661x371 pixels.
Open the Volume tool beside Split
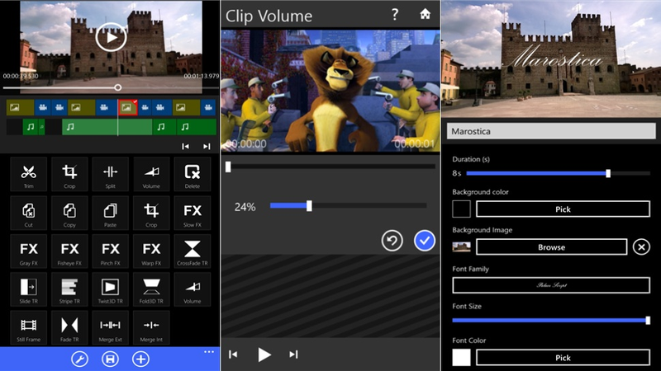[x=151, y=175]
